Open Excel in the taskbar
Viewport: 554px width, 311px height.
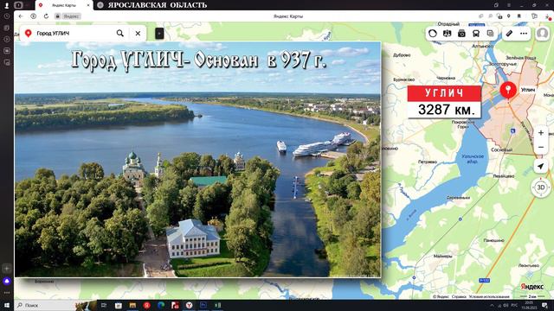pos(217,305)
